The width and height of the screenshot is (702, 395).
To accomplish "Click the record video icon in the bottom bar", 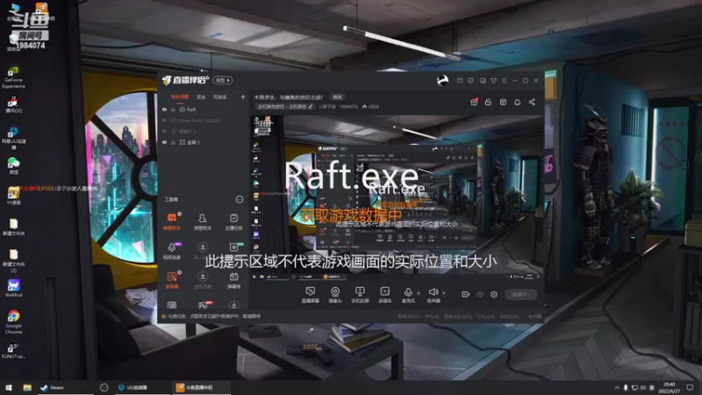I will 466,294.
